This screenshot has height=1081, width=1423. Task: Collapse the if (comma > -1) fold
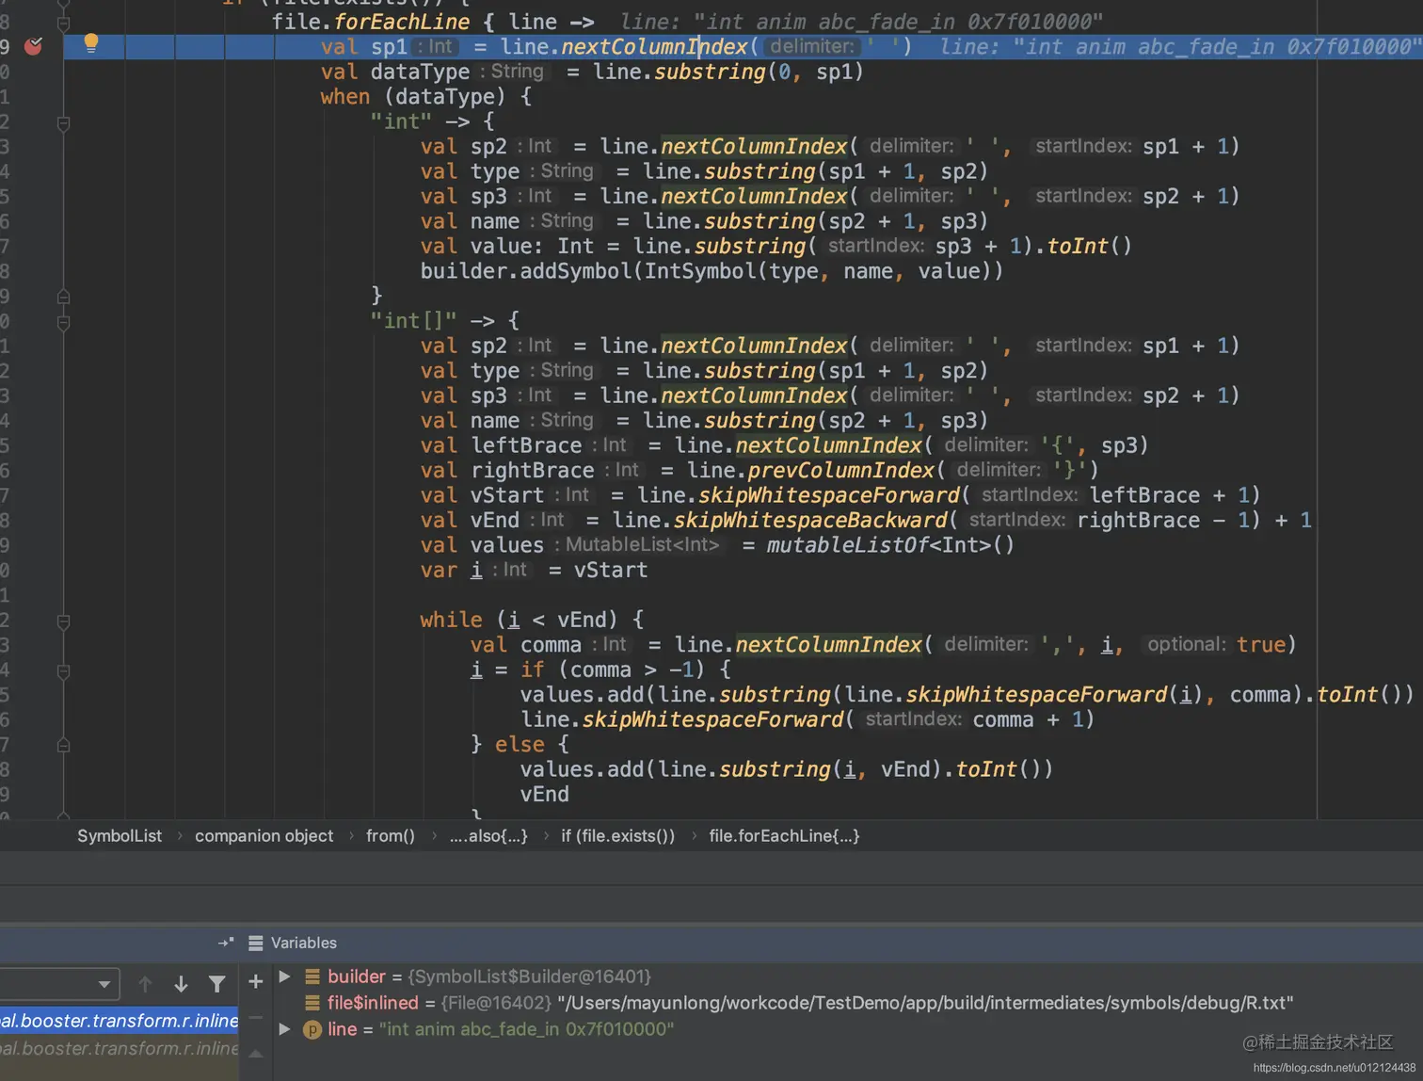(63, 671)
